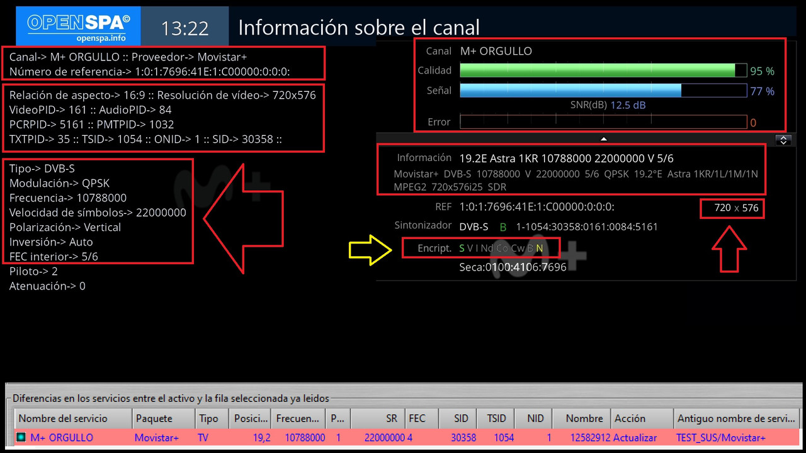Click Sintonizador value '1-1054:30358:0161:0084:5161'
Image resolution: width=806 pixels, height=453 pixels.
[x=587, y=226]
